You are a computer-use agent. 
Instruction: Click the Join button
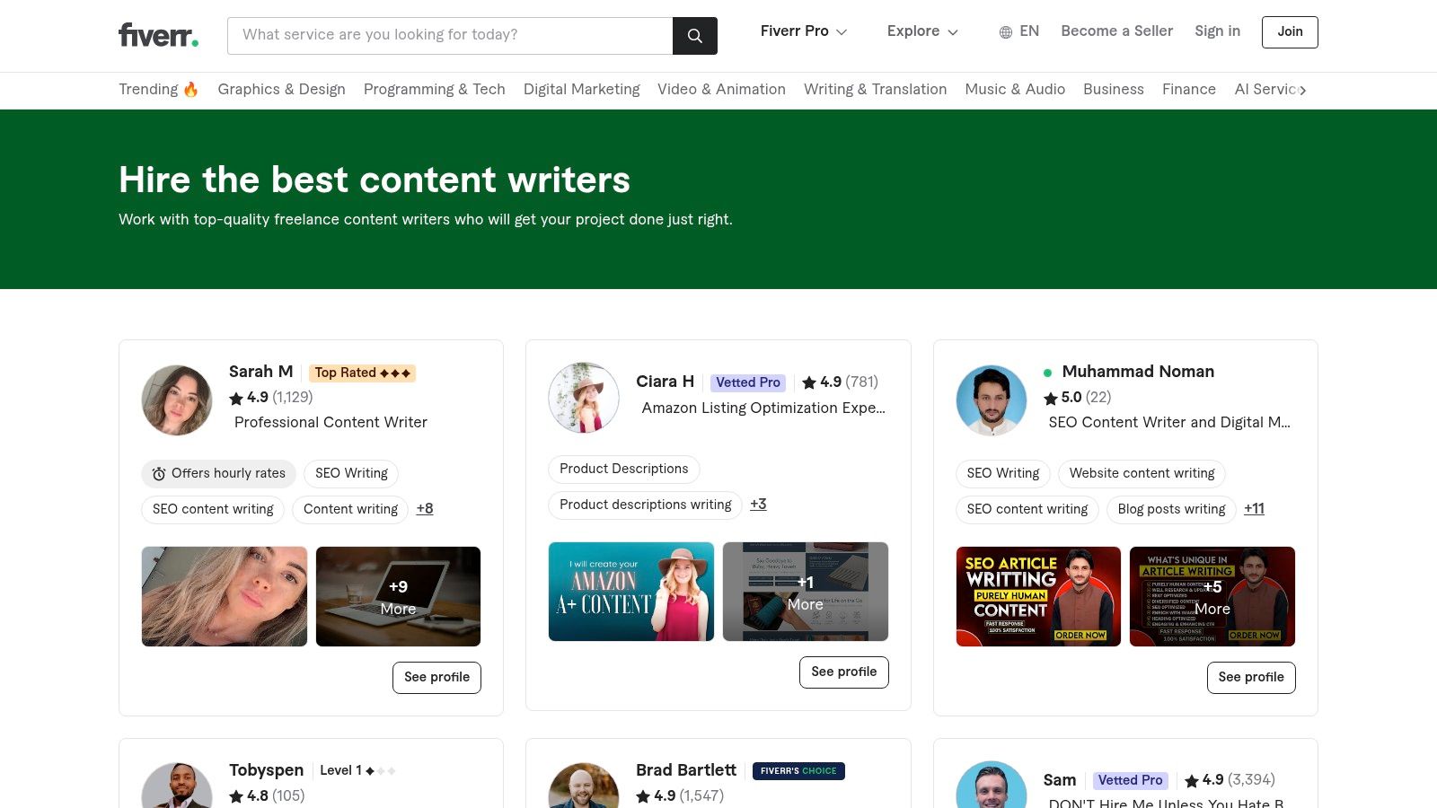point(1290,31)
